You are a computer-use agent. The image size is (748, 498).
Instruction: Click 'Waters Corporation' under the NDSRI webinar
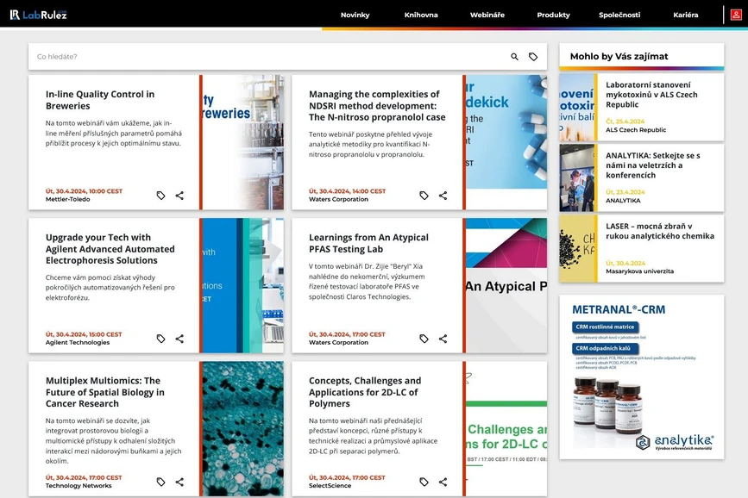(338, 199)
